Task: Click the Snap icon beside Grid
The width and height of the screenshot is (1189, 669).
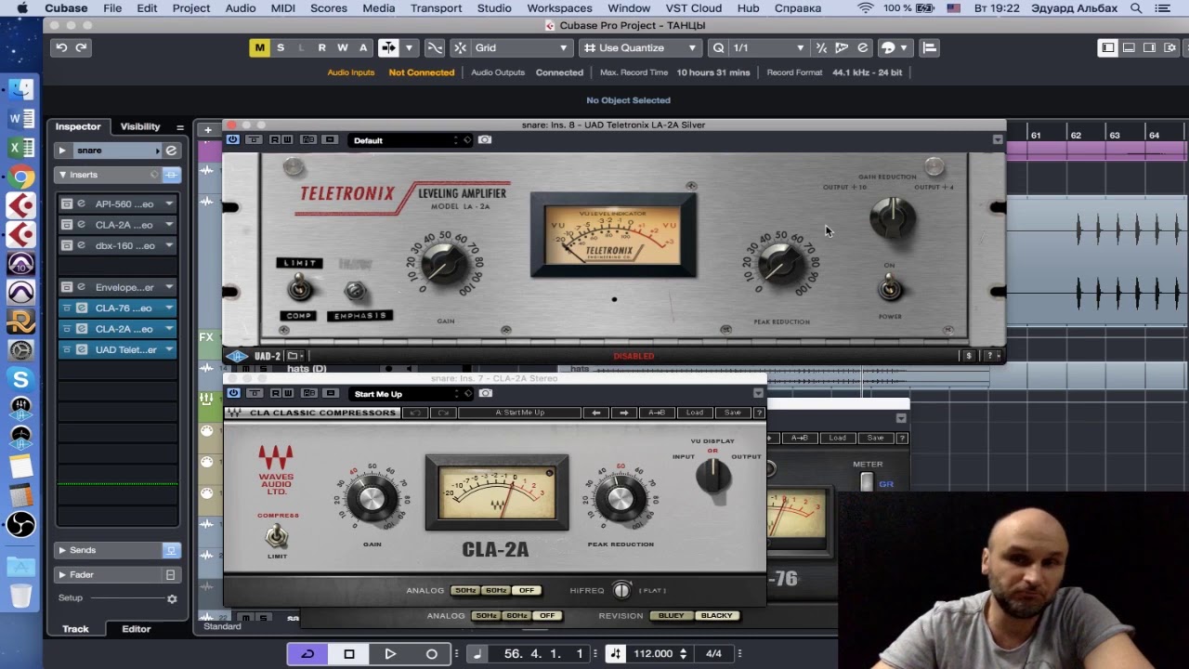Action: coord(461,47)
